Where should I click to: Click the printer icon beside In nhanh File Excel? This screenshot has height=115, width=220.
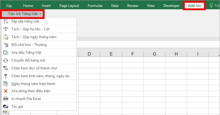pos(6,99)
